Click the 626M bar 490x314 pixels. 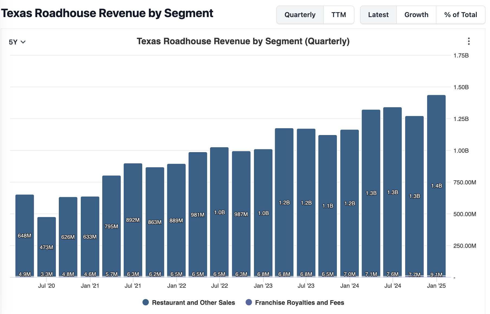(x=68, y=236)
